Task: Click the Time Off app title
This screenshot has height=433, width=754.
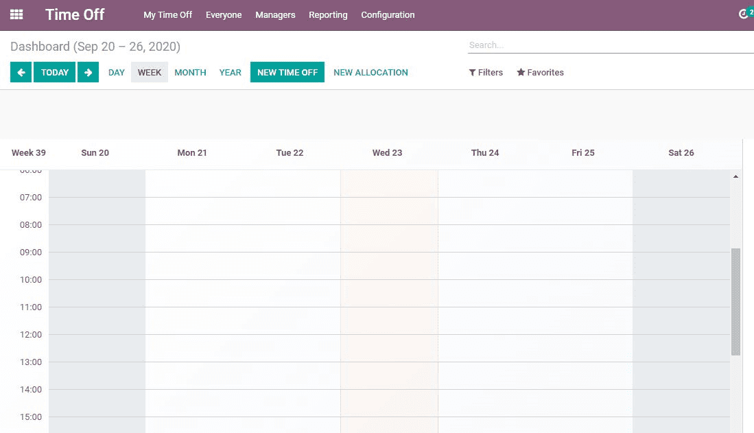Action: tap(75, 14)
